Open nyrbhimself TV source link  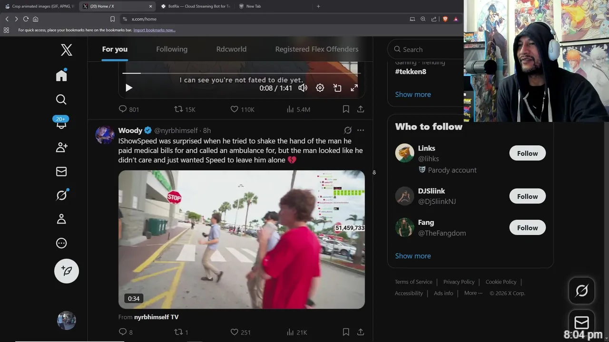point(156,317)
